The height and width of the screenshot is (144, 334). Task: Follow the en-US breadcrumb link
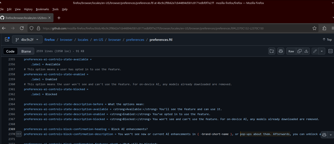coord(98,40)
